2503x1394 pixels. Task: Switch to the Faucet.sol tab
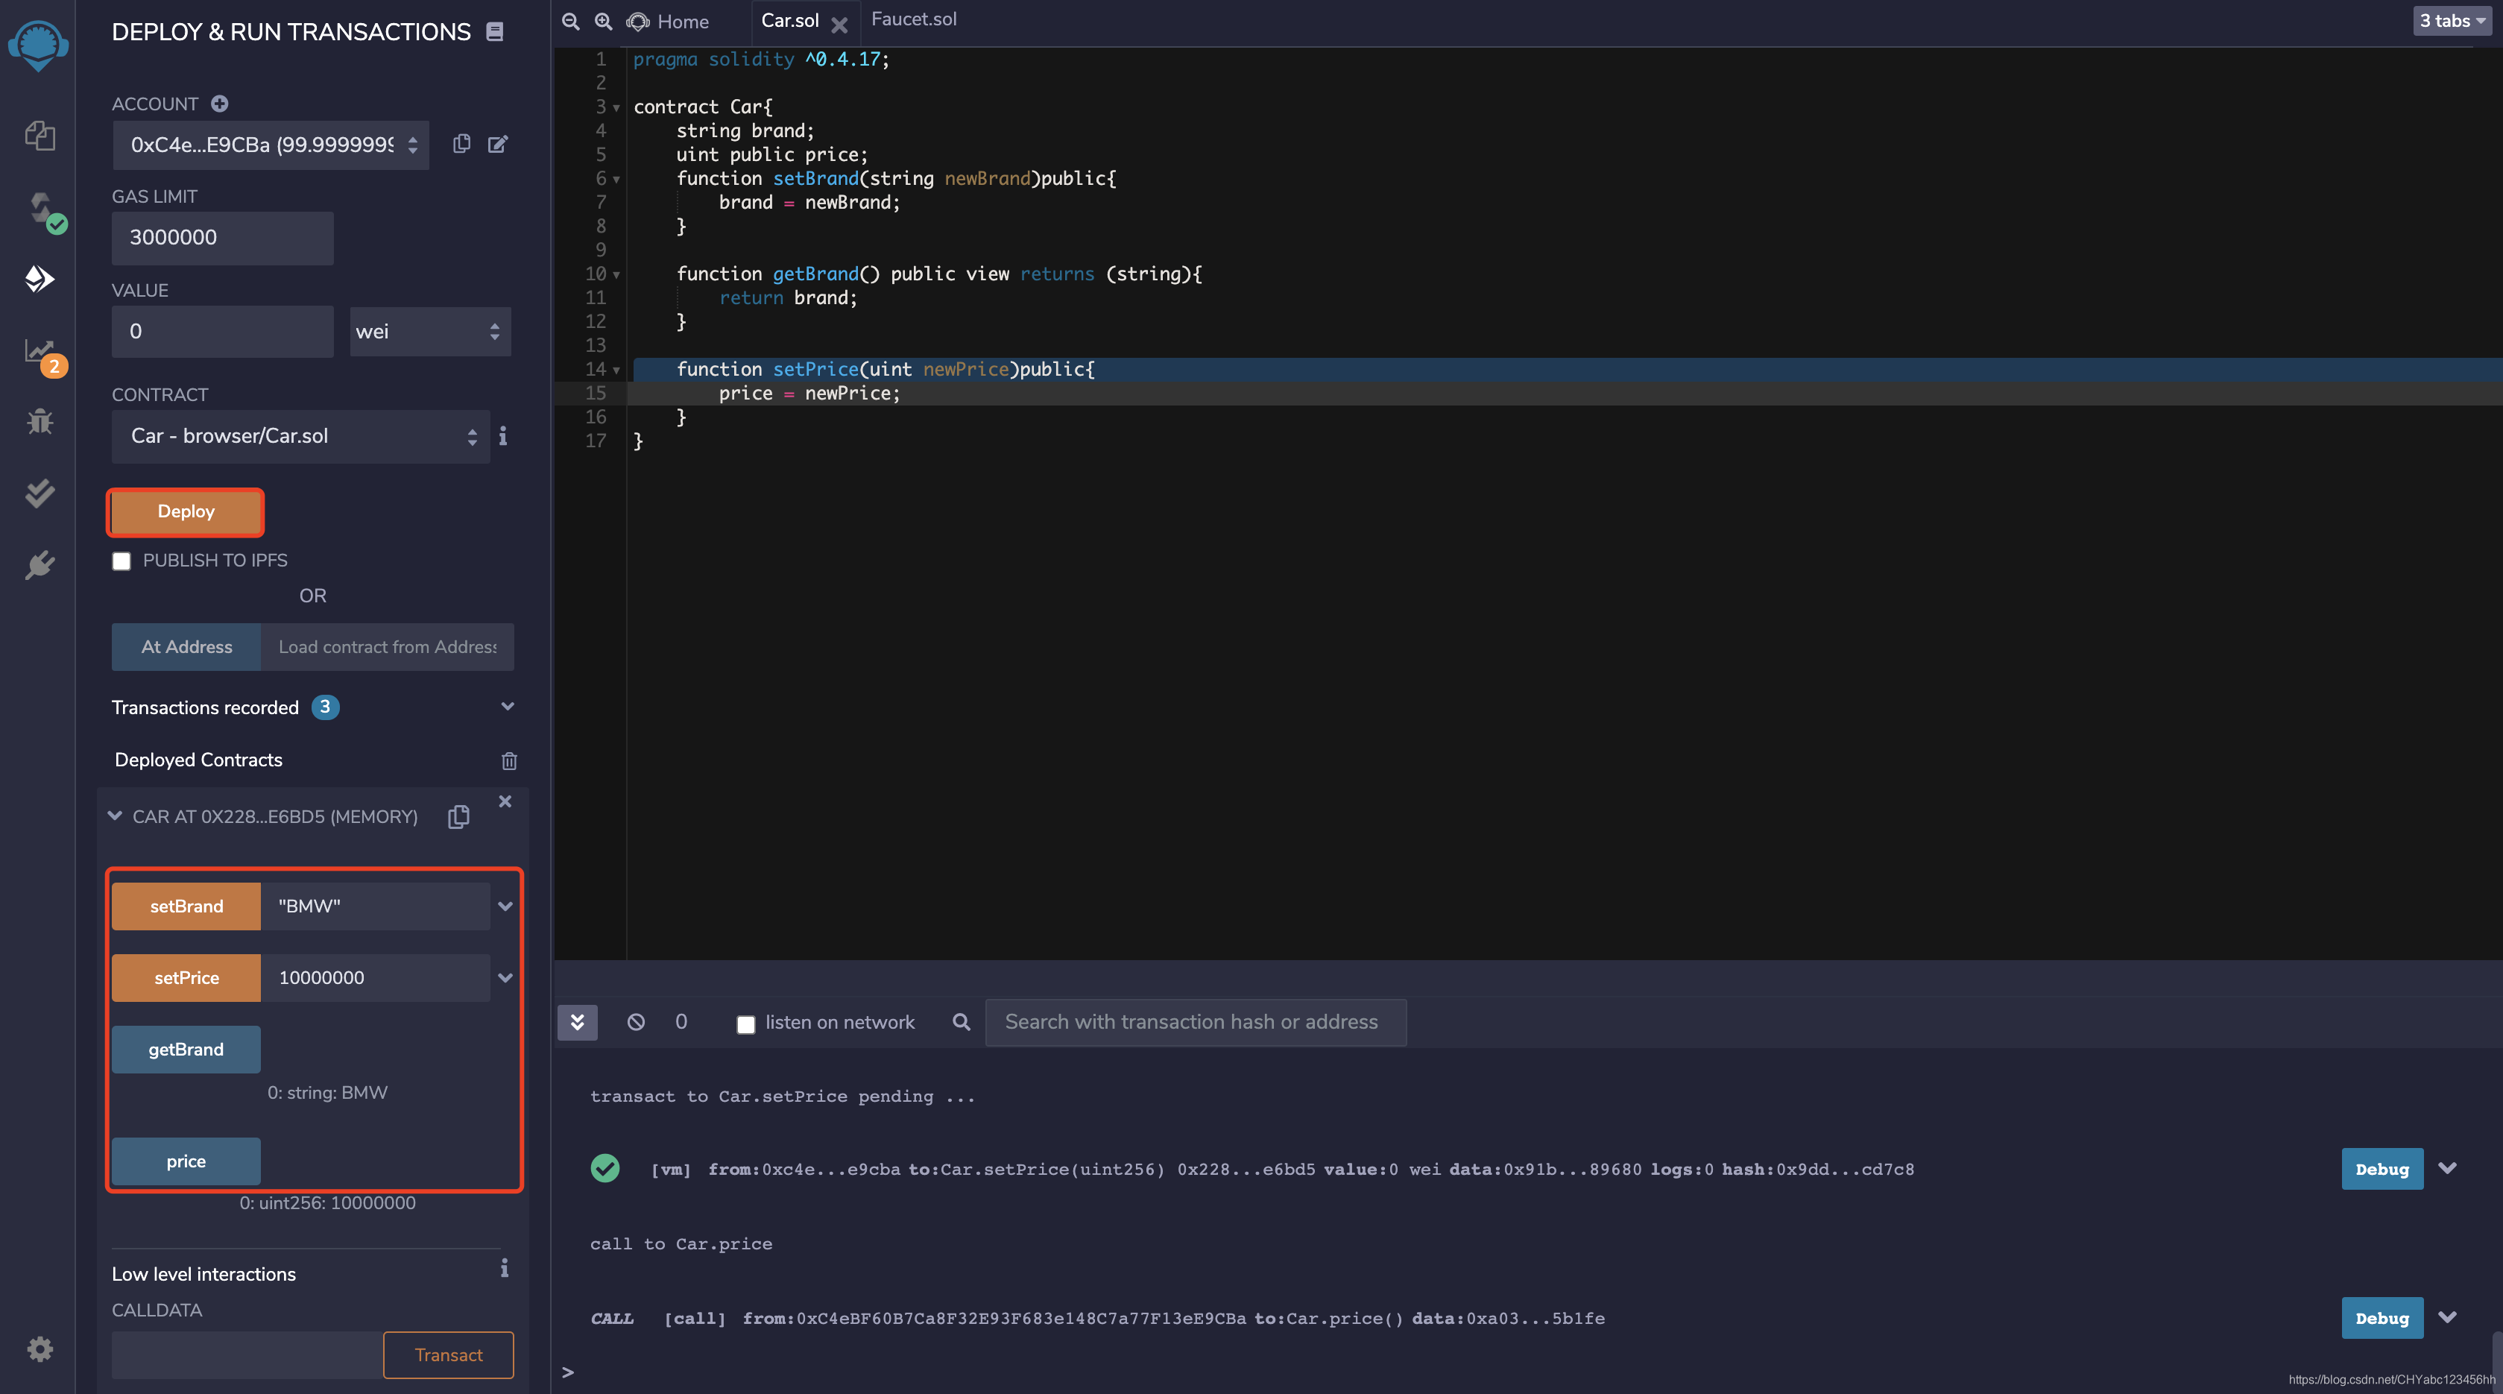(x=913, y=19)
